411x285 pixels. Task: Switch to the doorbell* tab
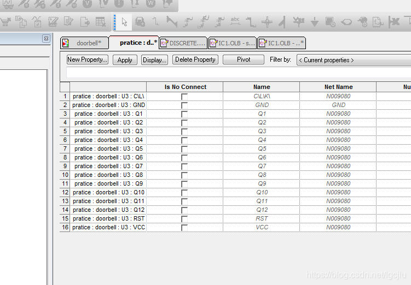(x=84, y=43)
